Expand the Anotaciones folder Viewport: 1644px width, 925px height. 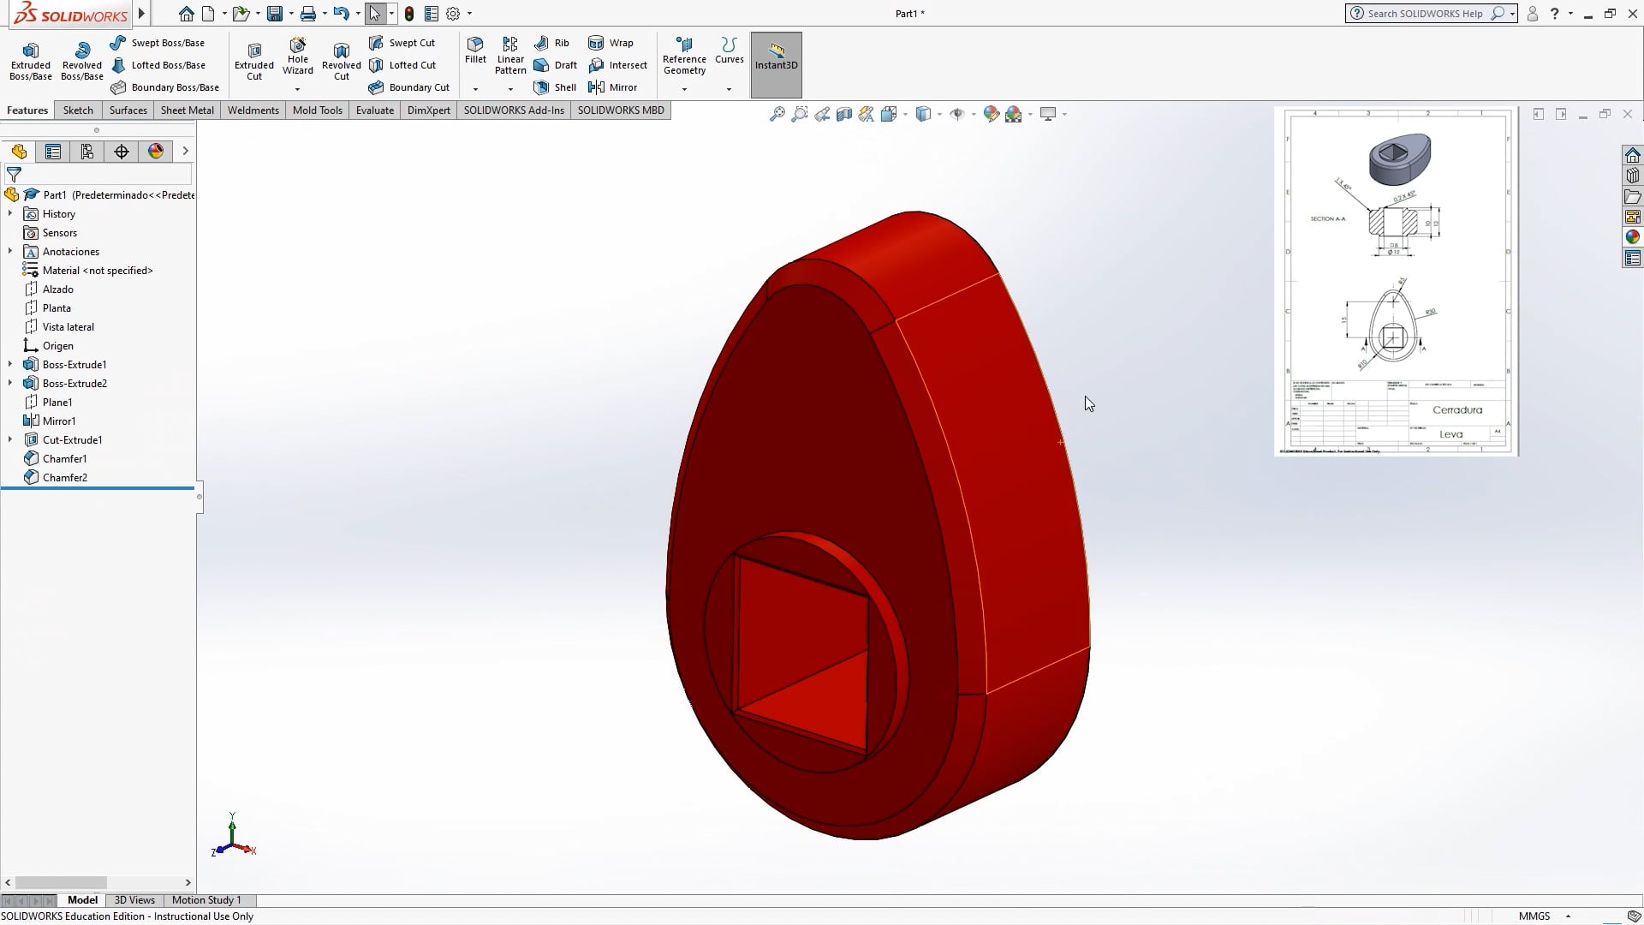[x=9, y=251]
